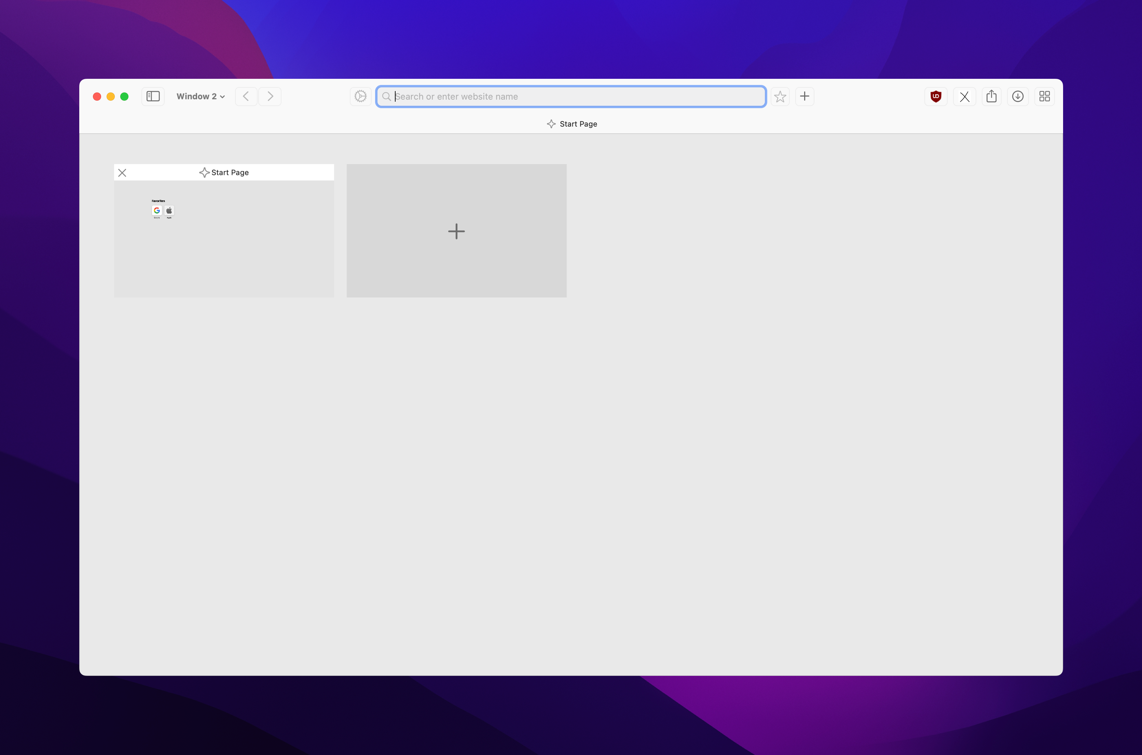Expand tab group menu via chevron arrow
Image resolution: width=1142 pixels, height=755 pixels.
222,97
